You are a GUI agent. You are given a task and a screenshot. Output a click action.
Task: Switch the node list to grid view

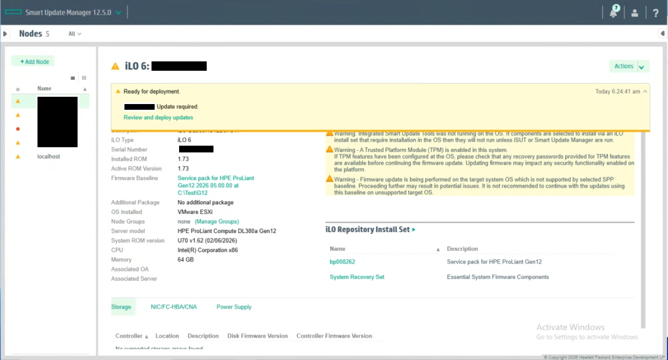point(84,78)
